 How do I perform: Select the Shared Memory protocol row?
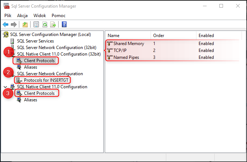coord(173,44)
